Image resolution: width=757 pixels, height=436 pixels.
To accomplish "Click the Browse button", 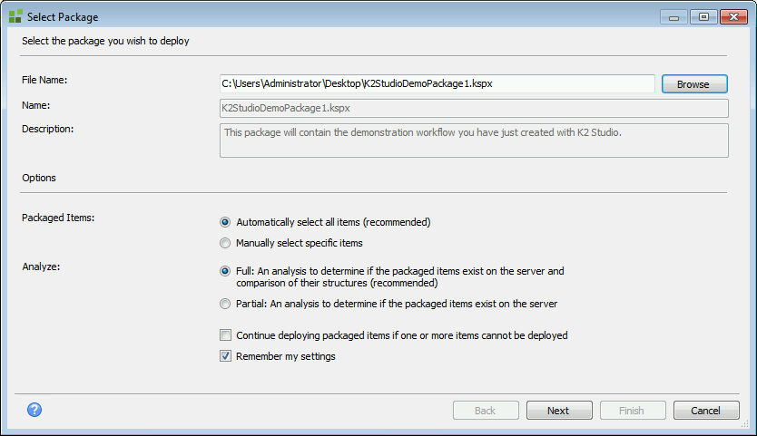I will [694, 84].
